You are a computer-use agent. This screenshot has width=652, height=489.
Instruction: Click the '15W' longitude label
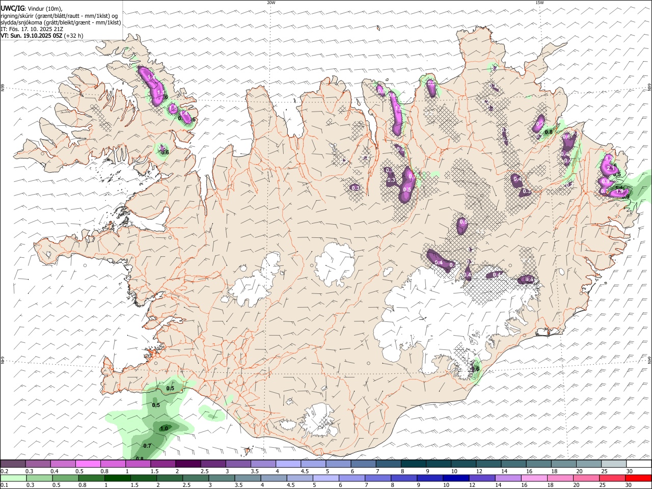pos(539,3)
